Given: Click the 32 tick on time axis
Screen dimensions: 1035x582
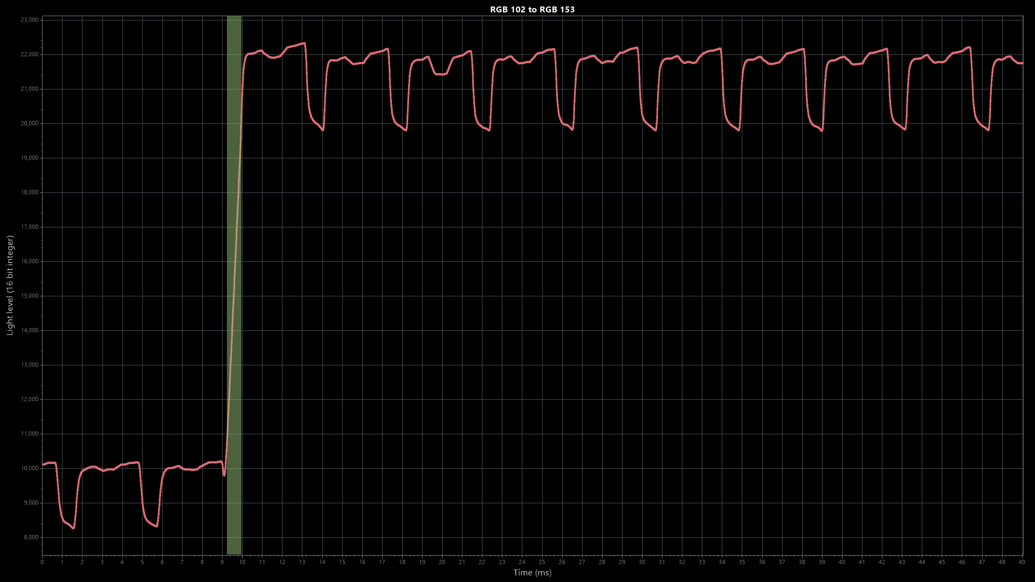Looking at the screenshot, I should pyautogui.click(x=682, y=562).
